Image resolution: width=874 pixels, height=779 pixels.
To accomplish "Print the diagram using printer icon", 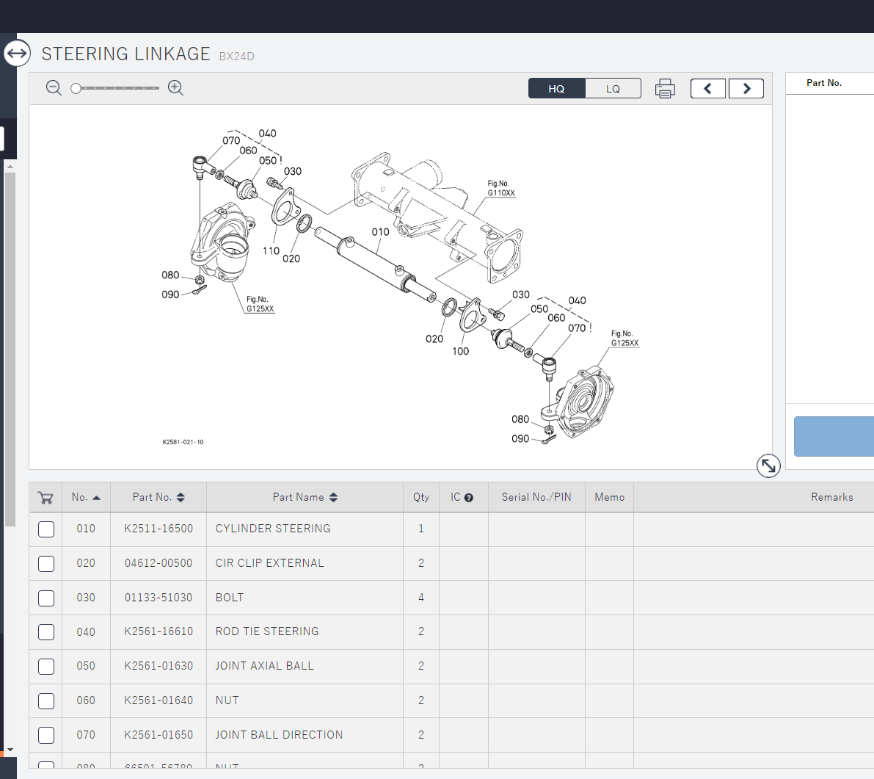I will tap(665, 89).
